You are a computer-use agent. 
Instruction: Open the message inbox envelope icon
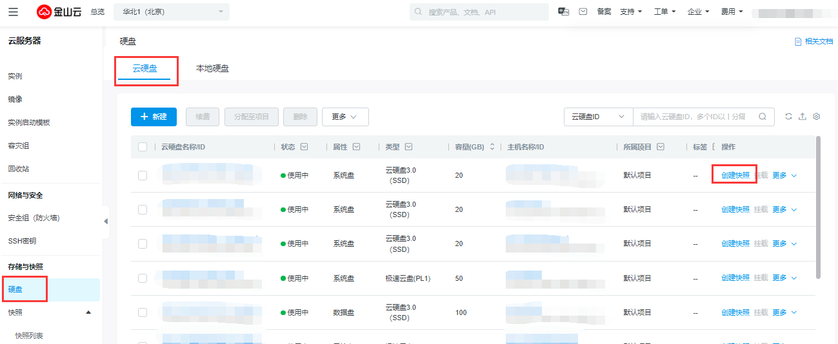pos(583,12)
